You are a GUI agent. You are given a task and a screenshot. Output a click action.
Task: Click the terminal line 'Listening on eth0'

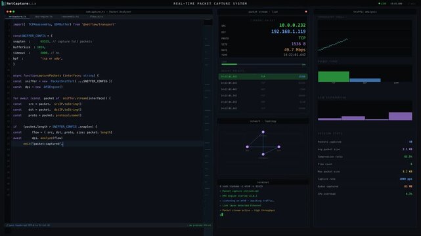(x=247, y=201)
